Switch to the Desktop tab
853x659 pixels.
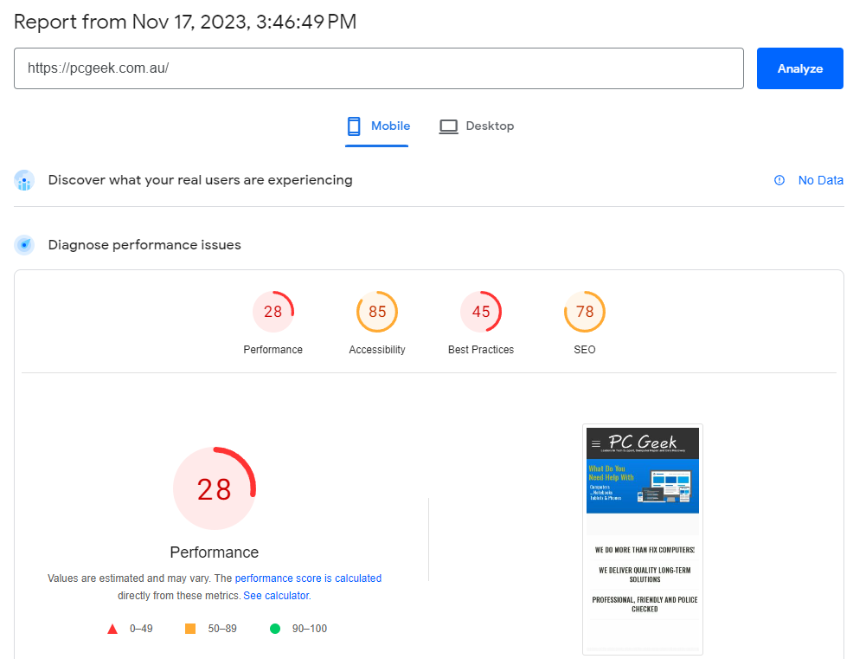[477, 126]
